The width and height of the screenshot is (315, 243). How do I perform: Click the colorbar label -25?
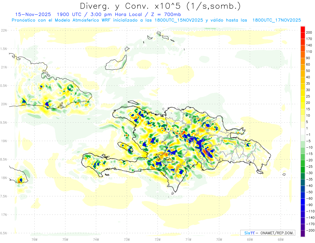click(310, 166)
